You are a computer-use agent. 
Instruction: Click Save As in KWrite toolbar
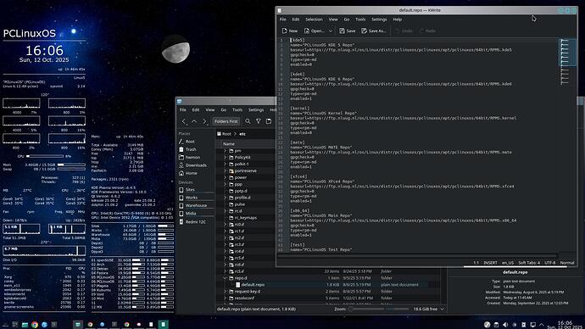[373, 31]
